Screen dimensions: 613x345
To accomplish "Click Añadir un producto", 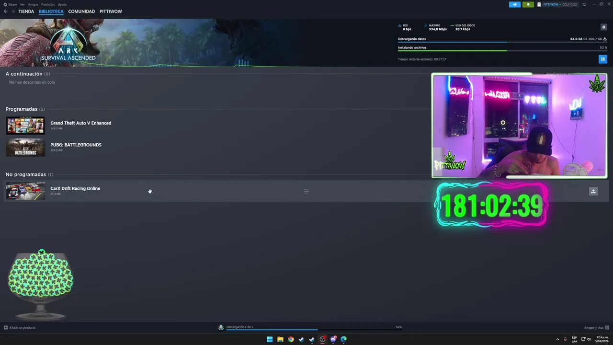I will point(20,328).
